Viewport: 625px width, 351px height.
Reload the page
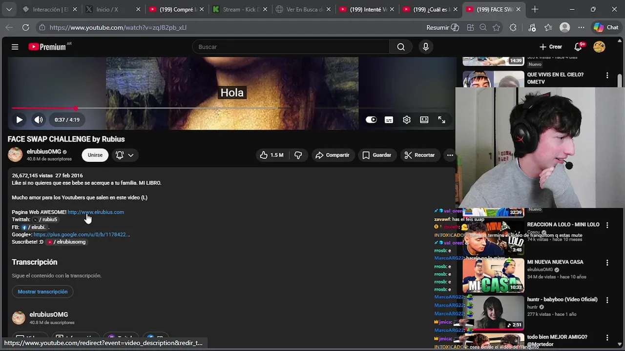coord(25,27)
